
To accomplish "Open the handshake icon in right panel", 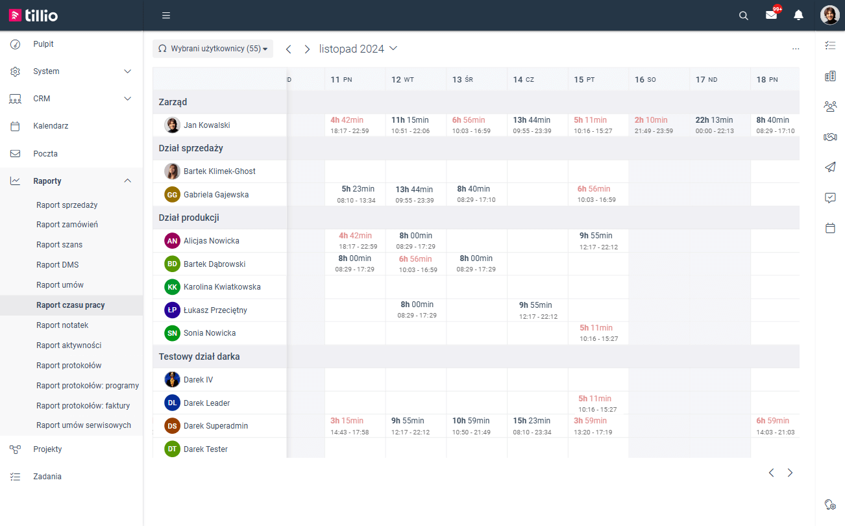I will coord(830,136).
